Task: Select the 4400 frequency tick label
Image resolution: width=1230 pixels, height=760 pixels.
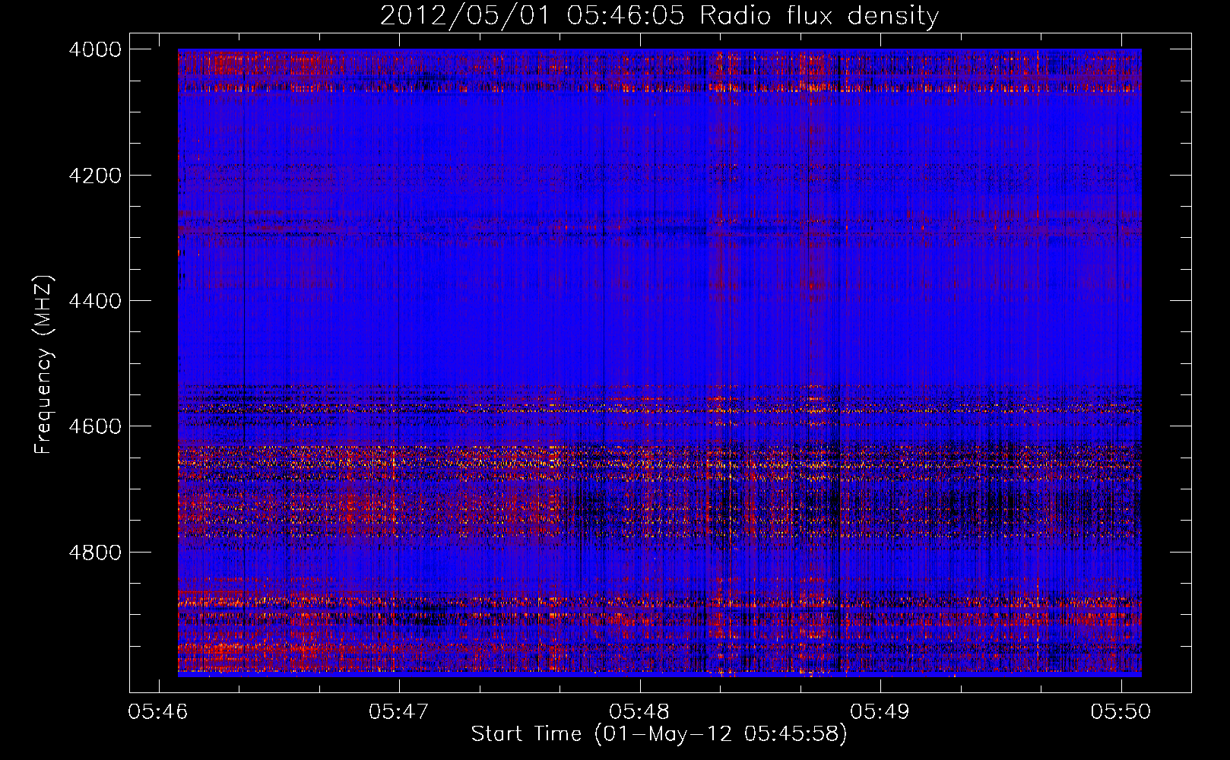Action: (x=95, y=301)
